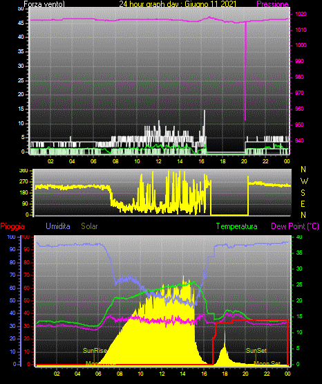This screenshot has width=322, height=384.
Task: Click pressure axis value "940"
Action: 299,140
